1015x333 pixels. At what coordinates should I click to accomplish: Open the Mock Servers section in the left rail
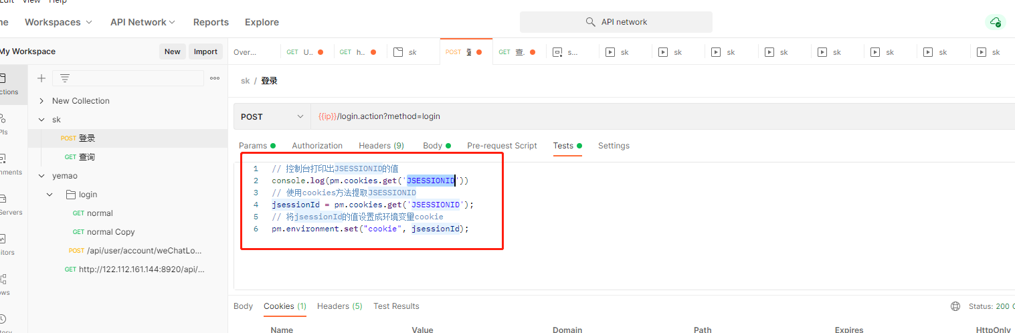point(9,203)
